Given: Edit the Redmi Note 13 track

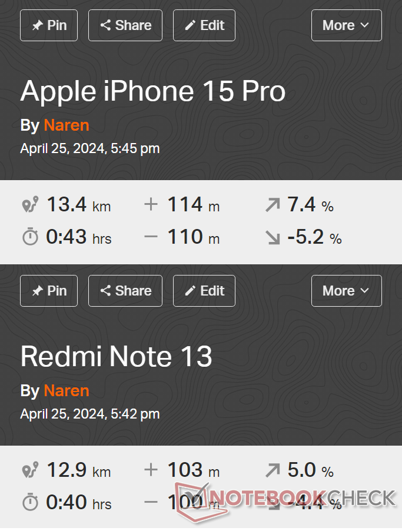Looking at the screenshot, I should click(x=204, y=291).
